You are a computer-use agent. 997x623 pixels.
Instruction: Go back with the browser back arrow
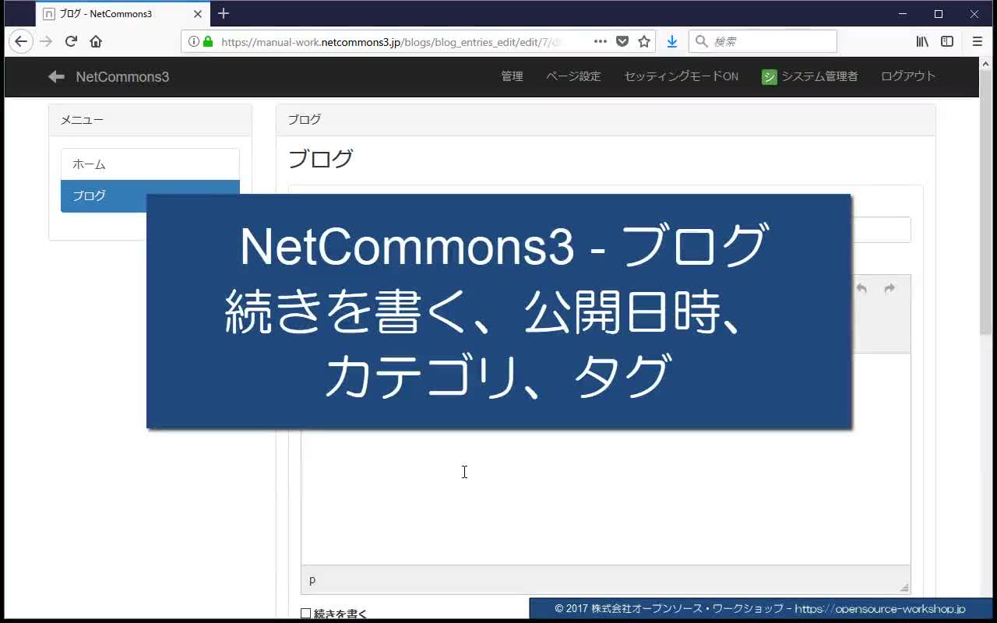21,41
